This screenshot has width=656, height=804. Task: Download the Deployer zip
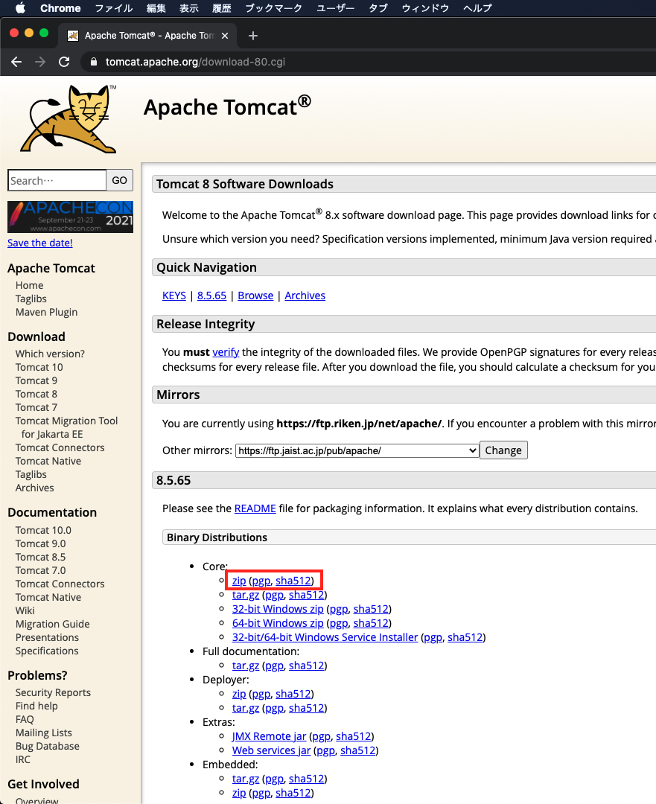click(239, 694)
